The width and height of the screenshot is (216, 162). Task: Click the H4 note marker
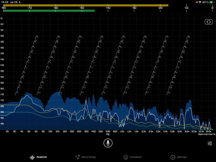pos(102,37)
